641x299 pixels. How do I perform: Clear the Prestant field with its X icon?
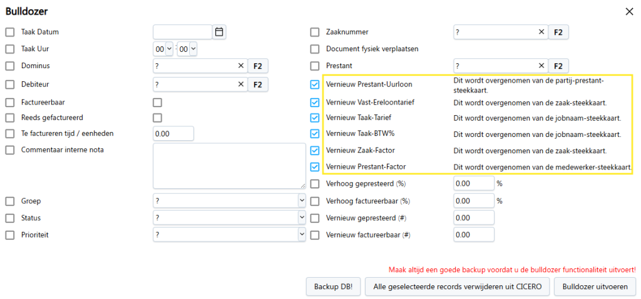(x=541, y=66)
